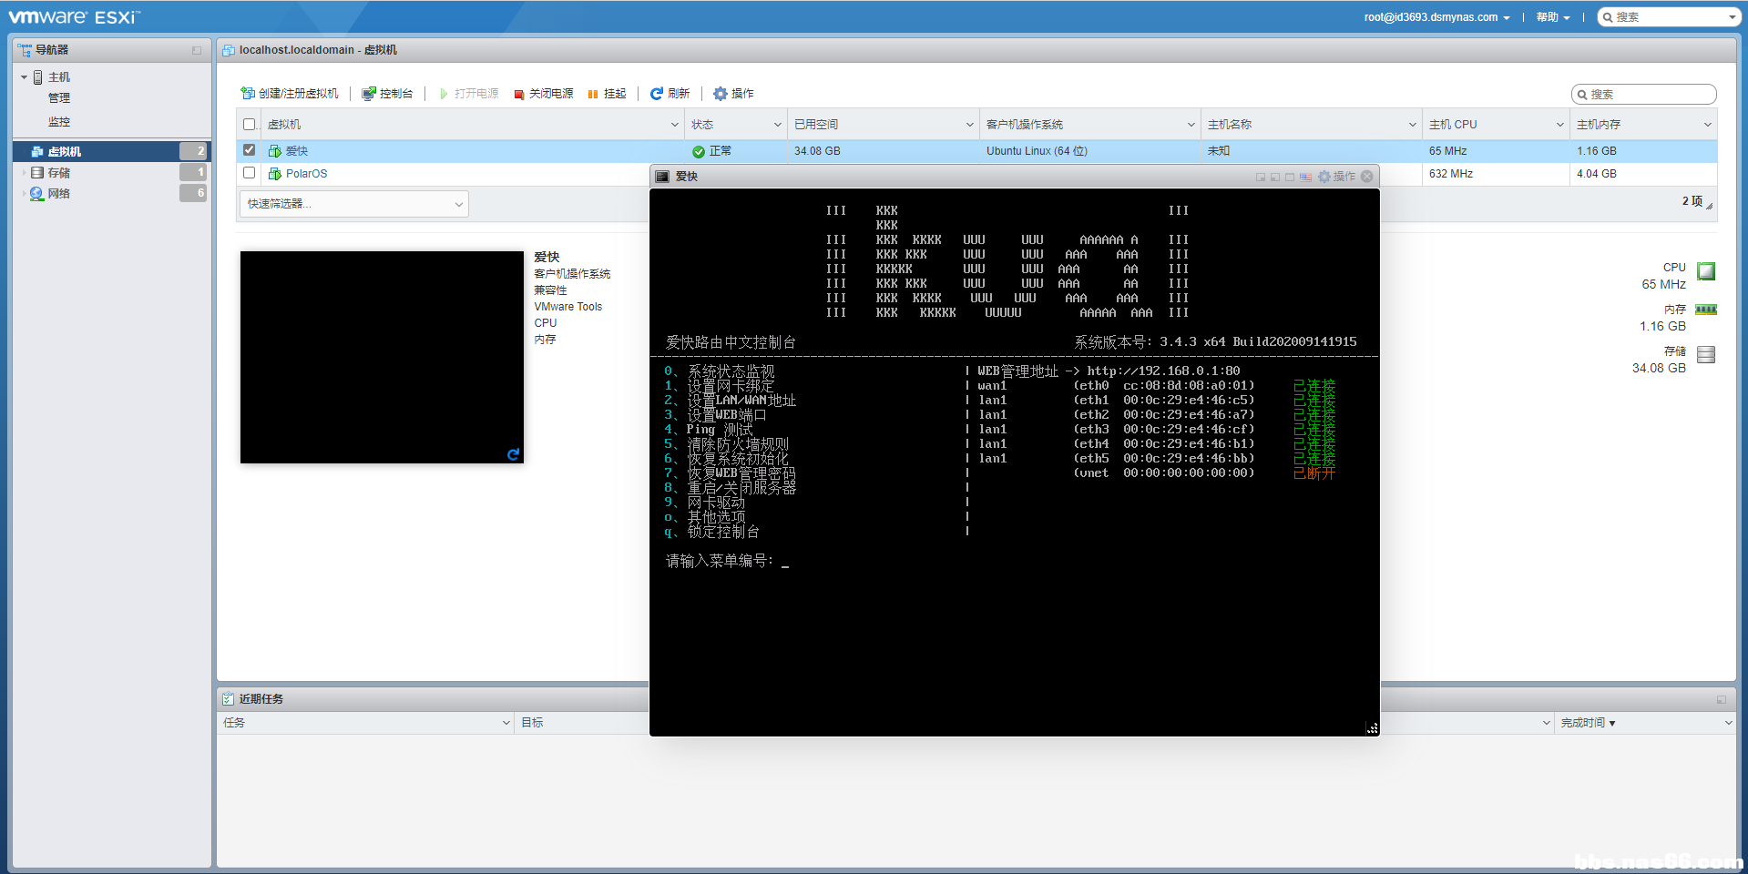The width and height of the screenshot is (1748, 874).
Task: Click the Create/Register VM (创建/注册虚拟机) button
Action: pos(290,94)
